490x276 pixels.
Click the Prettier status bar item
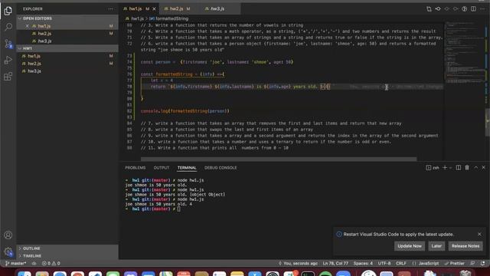coord(454,264)
